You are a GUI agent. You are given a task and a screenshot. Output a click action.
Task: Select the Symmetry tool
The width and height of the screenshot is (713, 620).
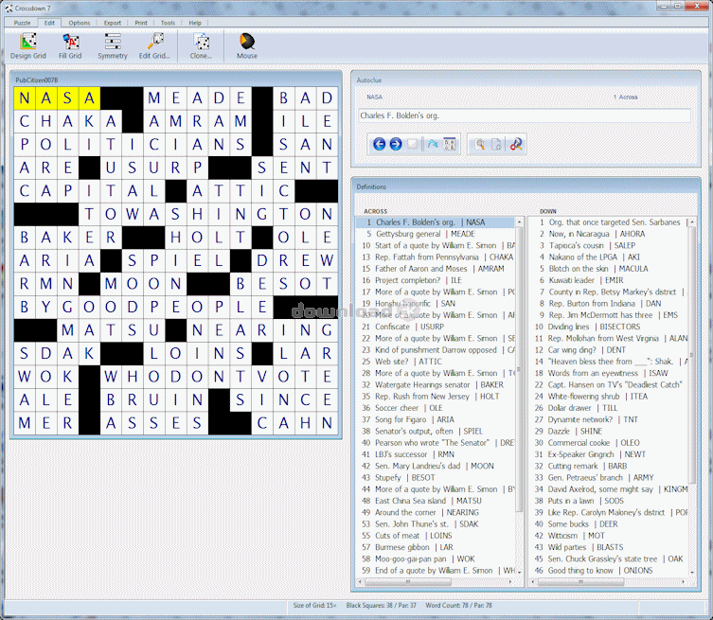coord(112,45)
